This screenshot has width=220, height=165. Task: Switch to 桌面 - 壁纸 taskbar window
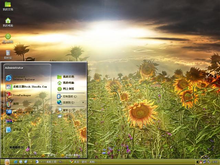82,162
